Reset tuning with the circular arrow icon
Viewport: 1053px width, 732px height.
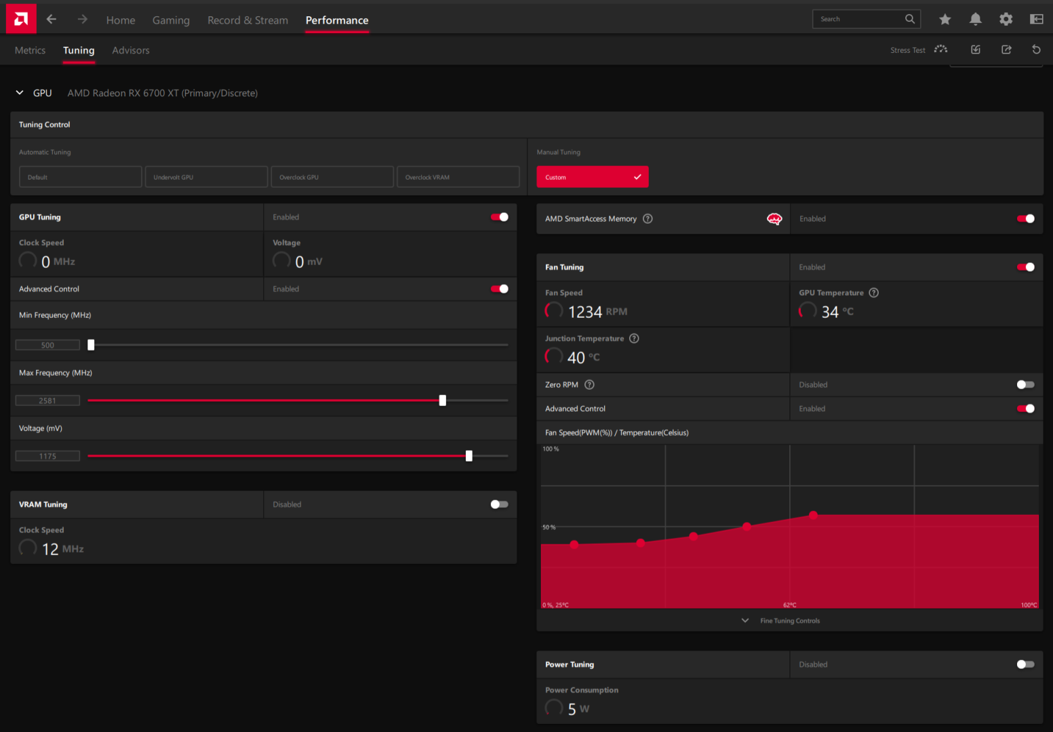click(1036, 49)
